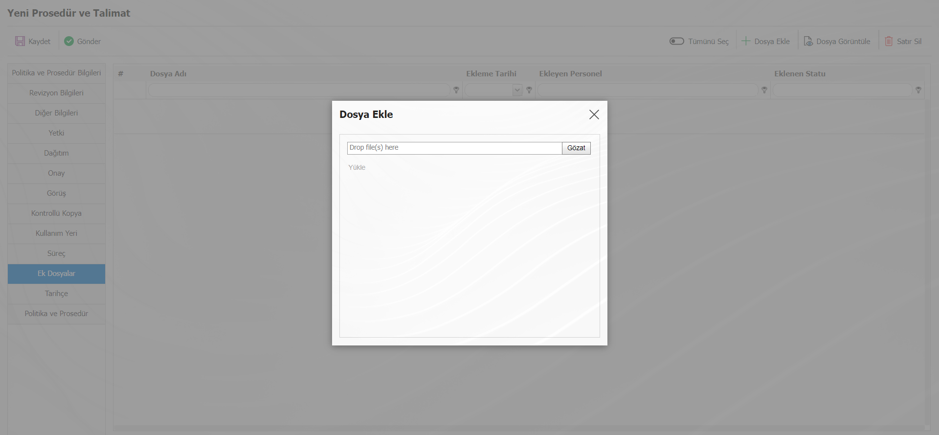The height and width of the screenshot is (435, 939).
Task: Open the Süreç tab
Action: [56, 253]
